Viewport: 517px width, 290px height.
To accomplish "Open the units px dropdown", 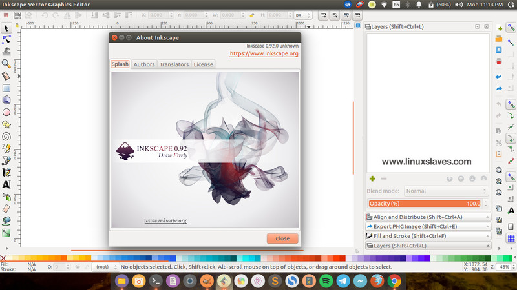I will coord(303,15).
